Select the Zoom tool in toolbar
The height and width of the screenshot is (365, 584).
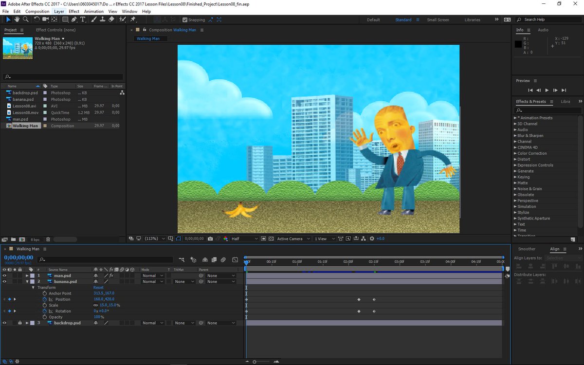(25, 19)
